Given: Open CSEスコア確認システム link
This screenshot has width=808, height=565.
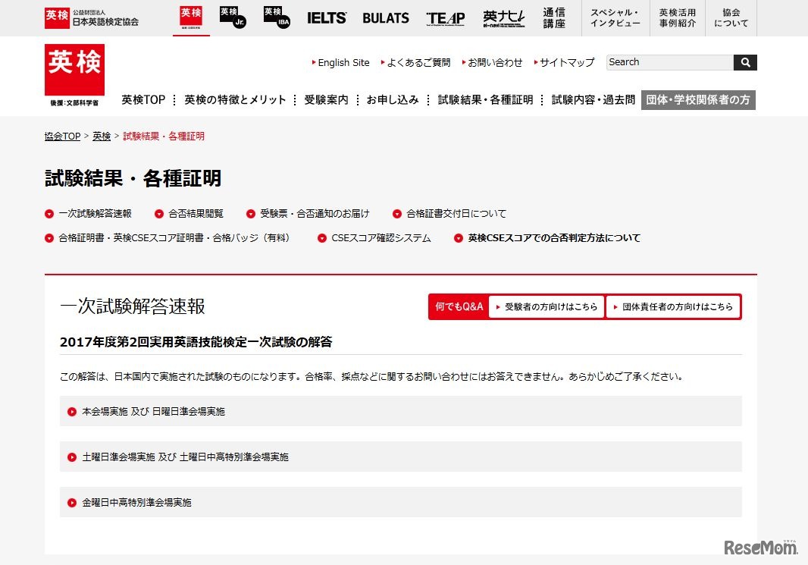Looking at the screenshot, I should [374, 237].
